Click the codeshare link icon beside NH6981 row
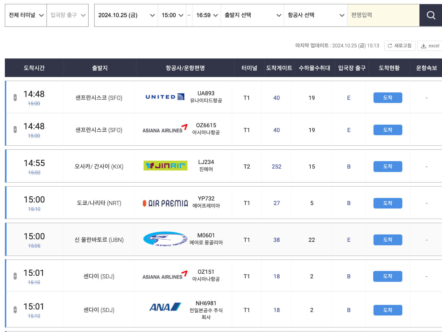This screenshot has height=332, width=442. coord(15,310)
